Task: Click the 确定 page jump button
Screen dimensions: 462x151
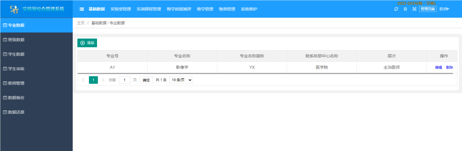Action: pos(146,80)
